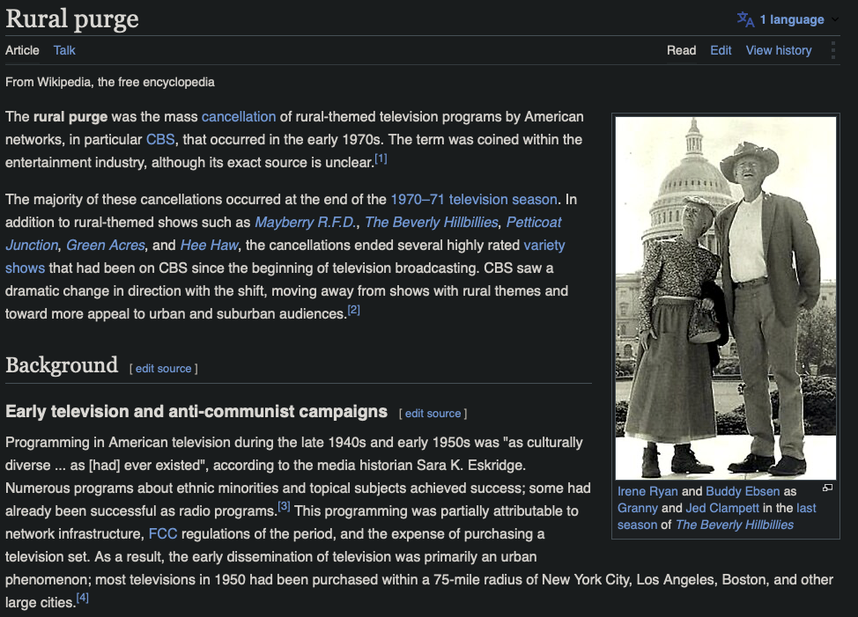This screenshot has height=617, width=858.
Task: Open the variety shows link
Action: tap(544, 246)
